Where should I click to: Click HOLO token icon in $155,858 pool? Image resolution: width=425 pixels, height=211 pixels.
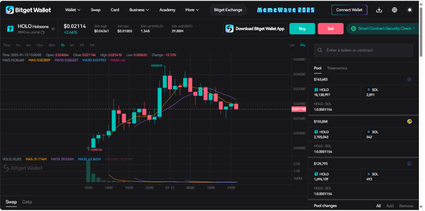click(316, 132)
